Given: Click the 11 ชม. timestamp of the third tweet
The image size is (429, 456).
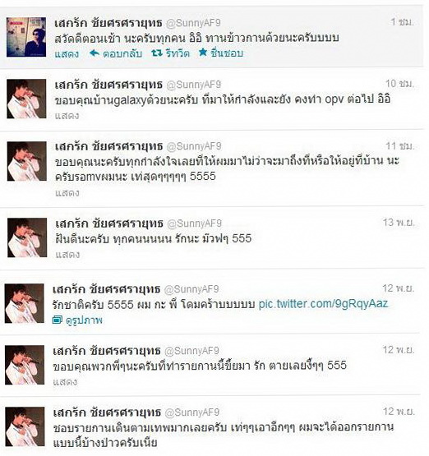Looking at the screenshot, I should 400,145.
